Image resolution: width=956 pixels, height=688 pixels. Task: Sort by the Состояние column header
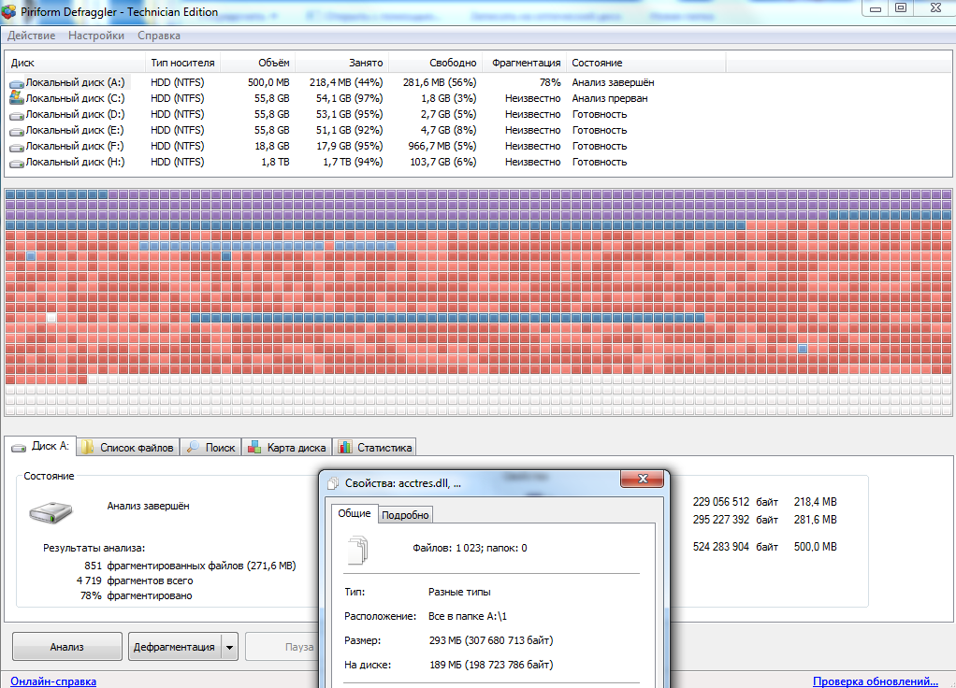pyautogui.click(x=646, y=63)
